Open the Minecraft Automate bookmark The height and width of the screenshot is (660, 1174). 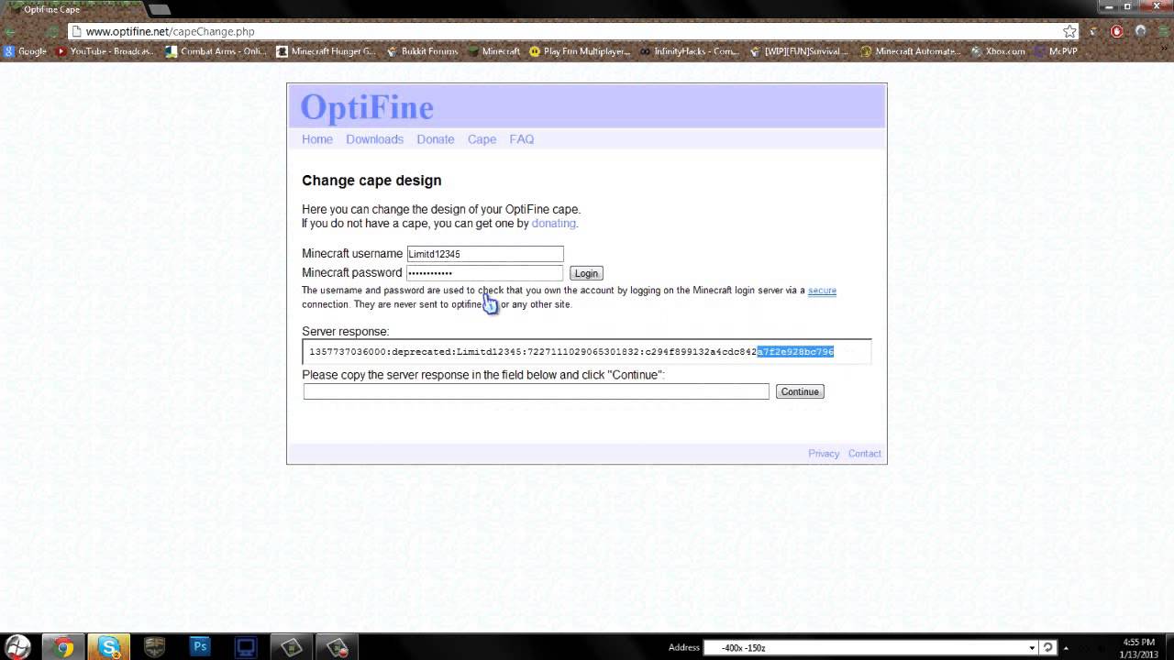[x=911, y=51]
